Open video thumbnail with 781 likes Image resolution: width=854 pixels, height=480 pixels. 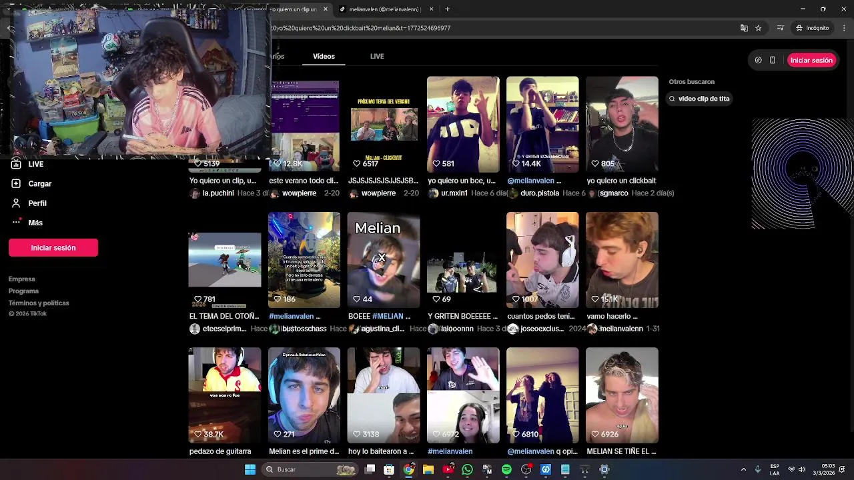tap(225, 260)
